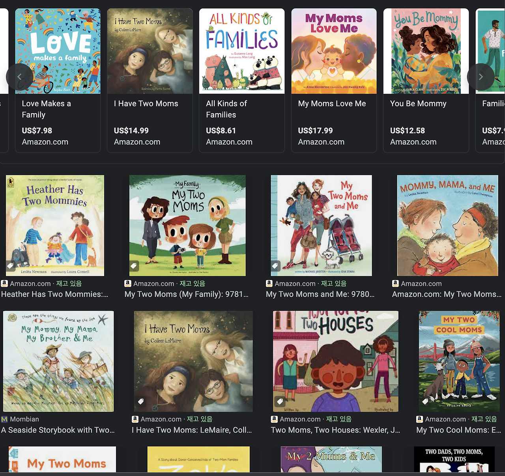Open I Have Two Moms US$14.99 card

point(150,80)
